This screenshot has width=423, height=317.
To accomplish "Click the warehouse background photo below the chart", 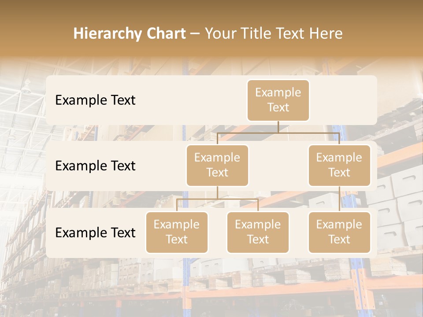I will 211,286.
